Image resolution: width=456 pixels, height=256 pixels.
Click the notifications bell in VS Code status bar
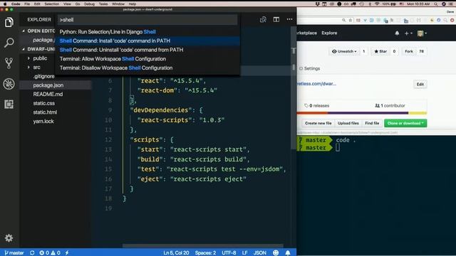tap(288, 253)
